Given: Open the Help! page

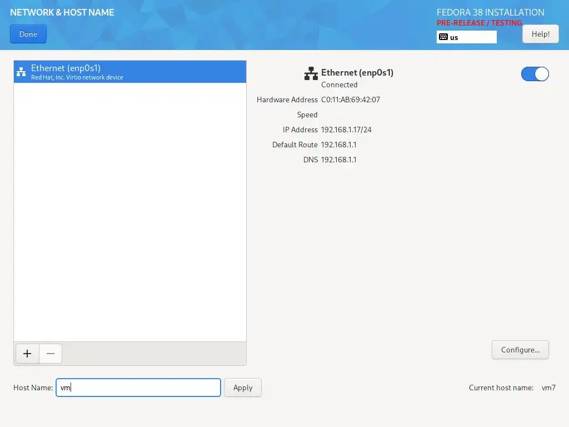Looking at the screenshot, I should point(540,34).
